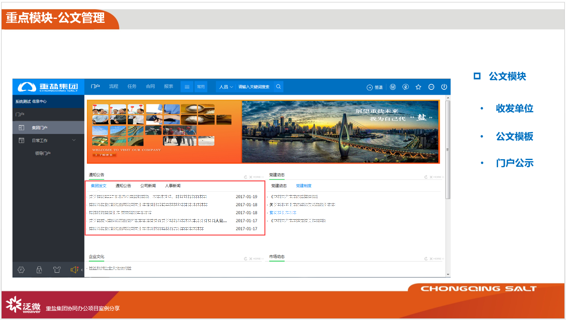Viewport: 566px width, 320px height.
Task: Click the 签退 sign-out button
Action: tap(375, 87)
